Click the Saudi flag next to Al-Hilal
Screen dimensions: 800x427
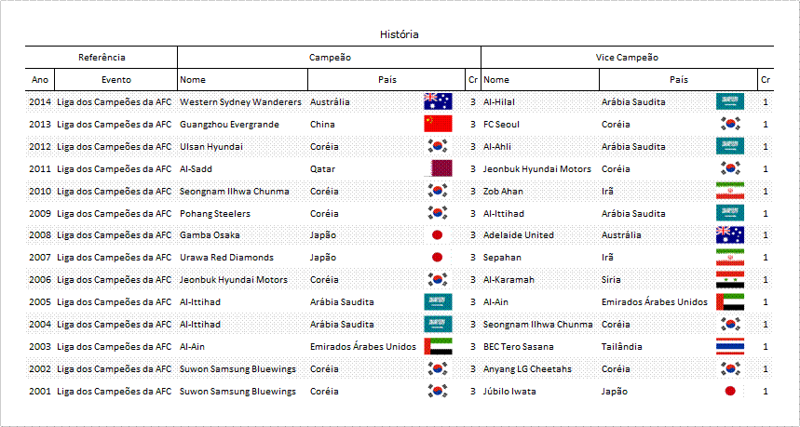point(729,101)
